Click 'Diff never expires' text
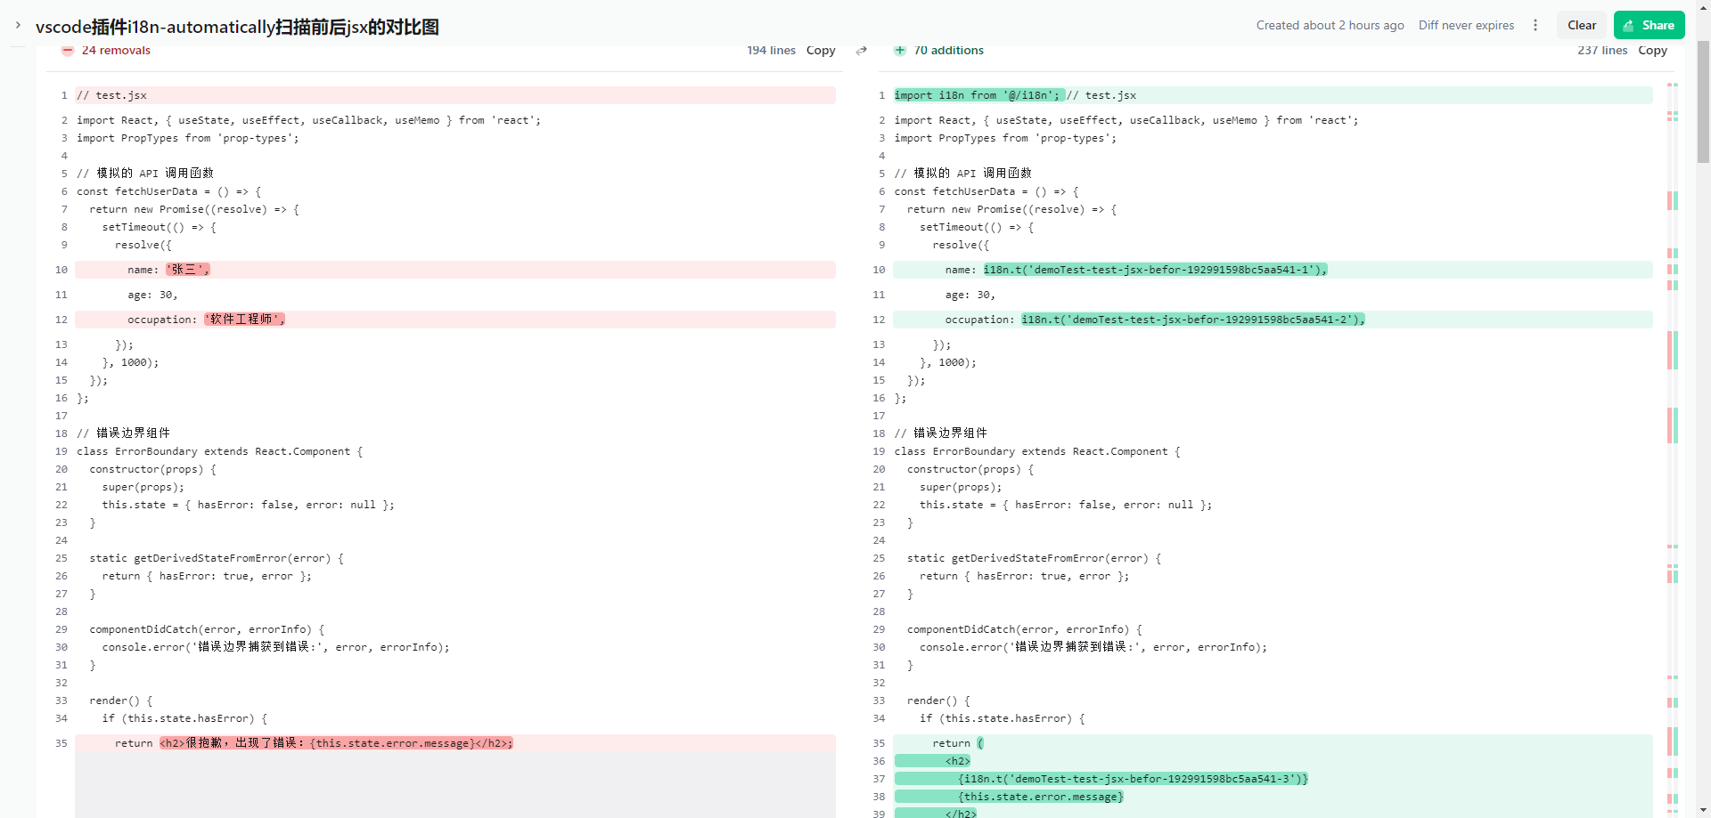 tap(1466, 25)
